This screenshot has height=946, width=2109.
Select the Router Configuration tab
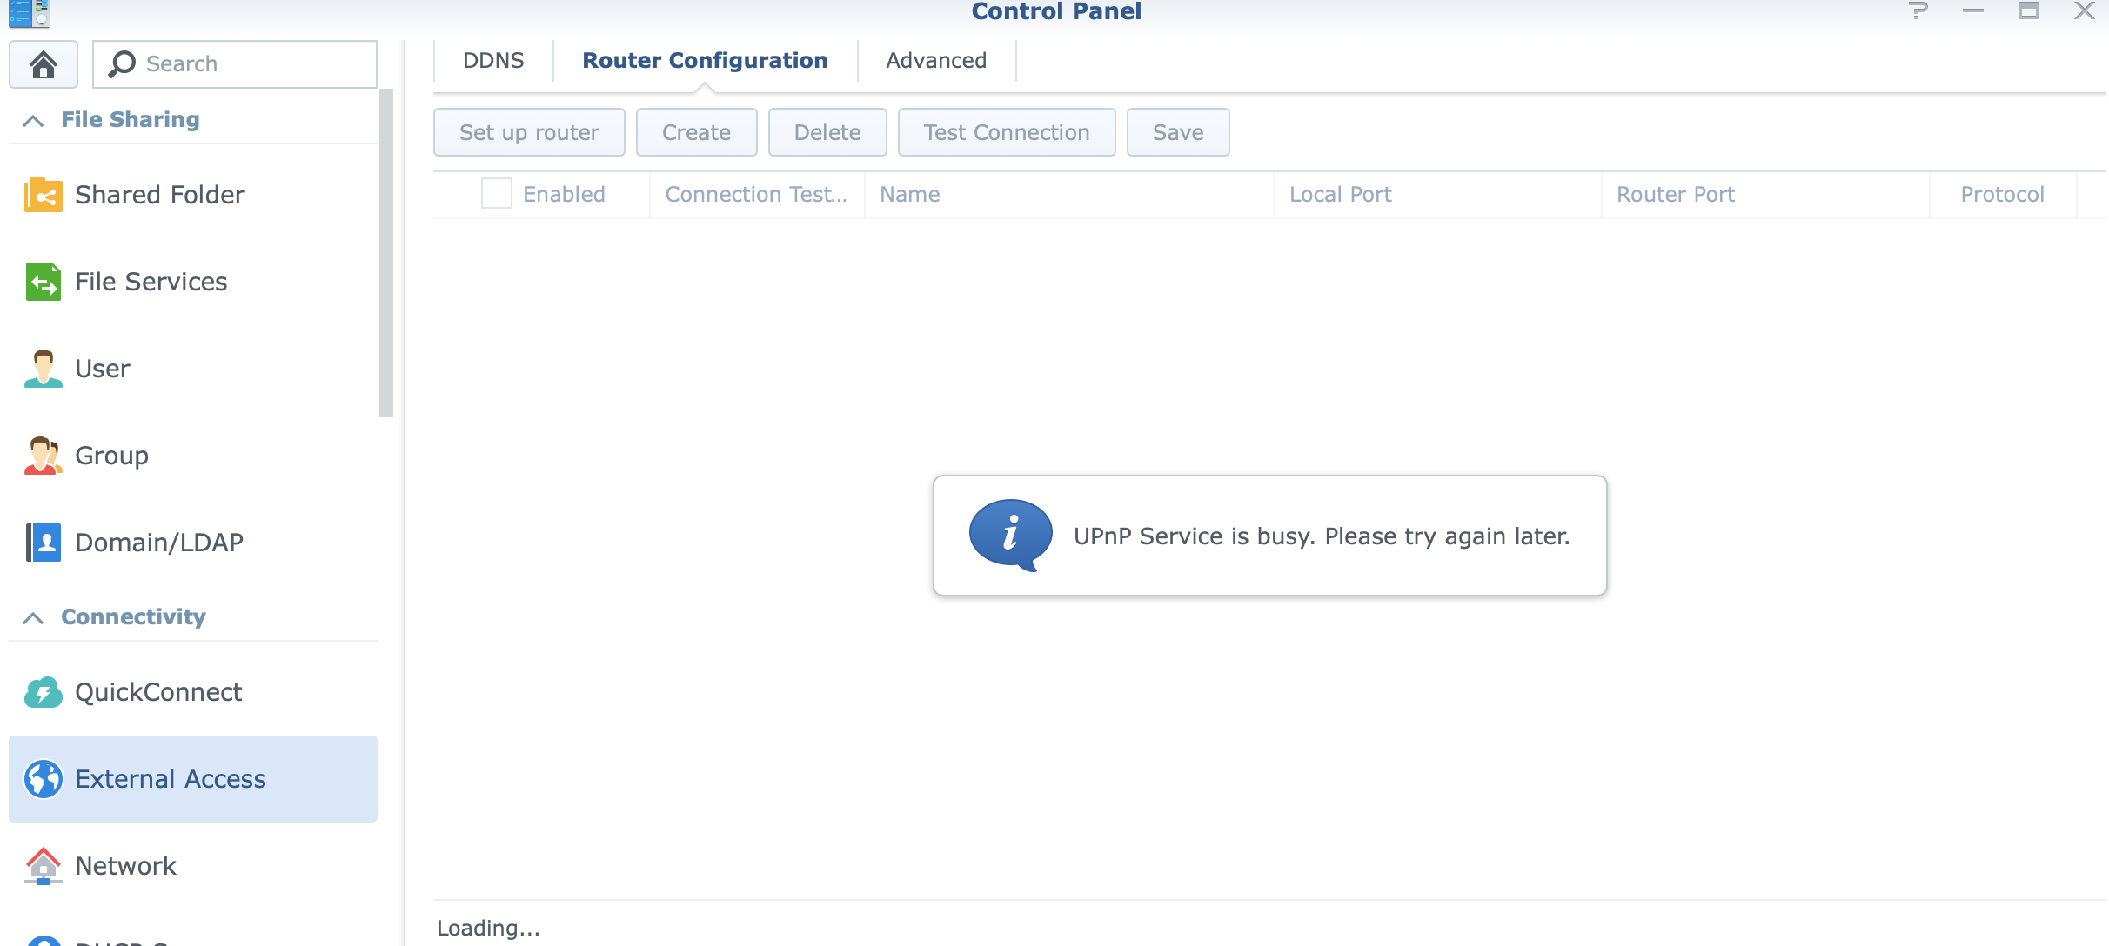click(705, 61)
